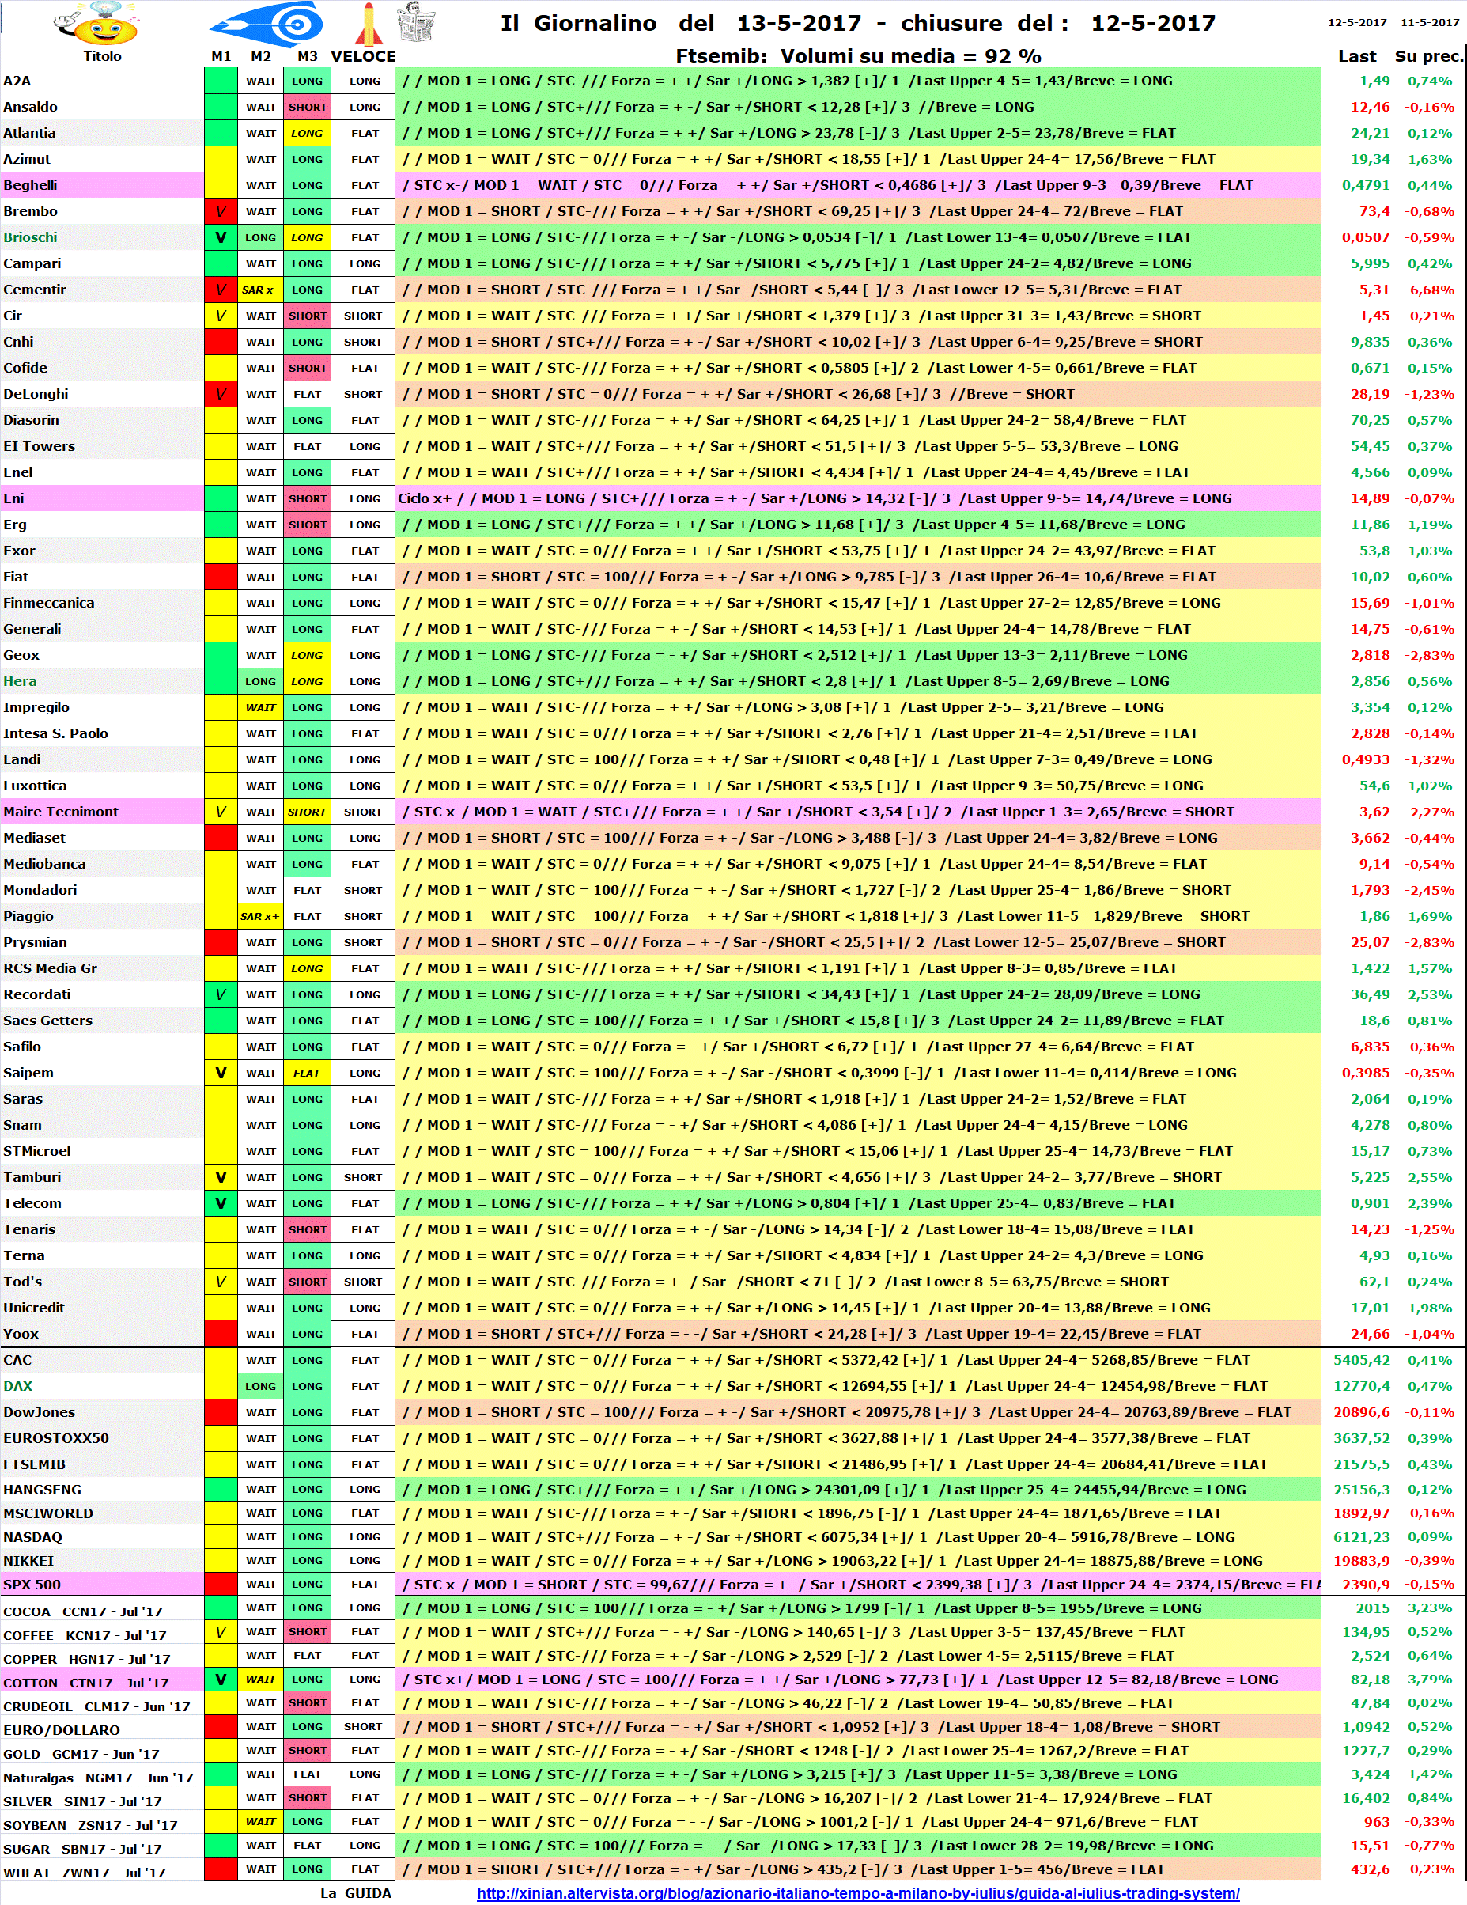The height and width of the screenshot is (1905, 1467).
Task: Click the SAR x+ cell for Piaggio
Action: [260, 916]
